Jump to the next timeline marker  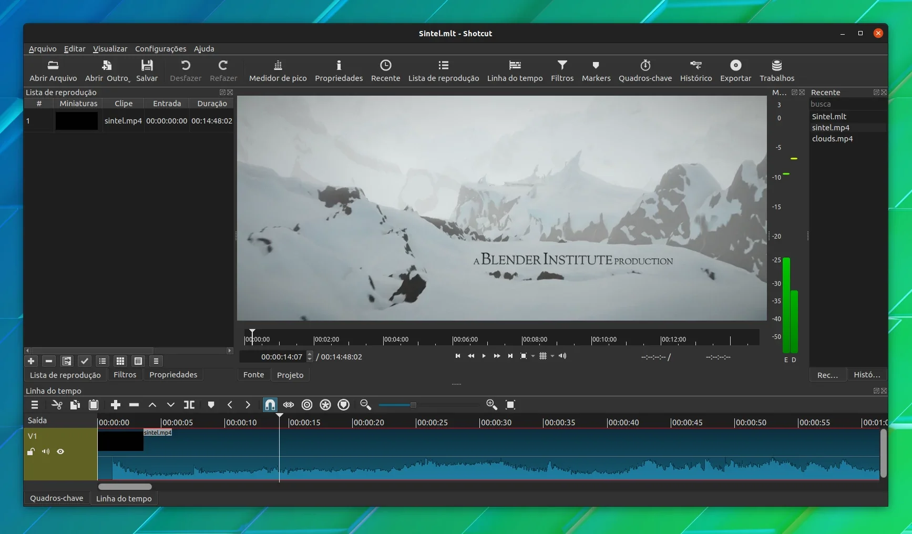[248, 405]
